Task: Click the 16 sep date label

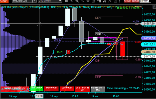Action: pyautogui.click(x=54, y=96)
